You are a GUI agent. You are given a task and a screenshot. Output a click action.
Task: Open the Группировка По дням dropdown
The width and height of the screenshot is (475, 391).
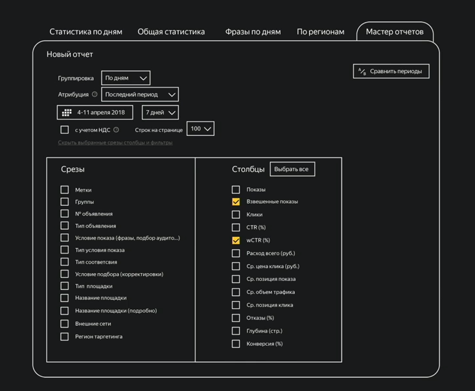pyautogui.click(x=126, y=78)
